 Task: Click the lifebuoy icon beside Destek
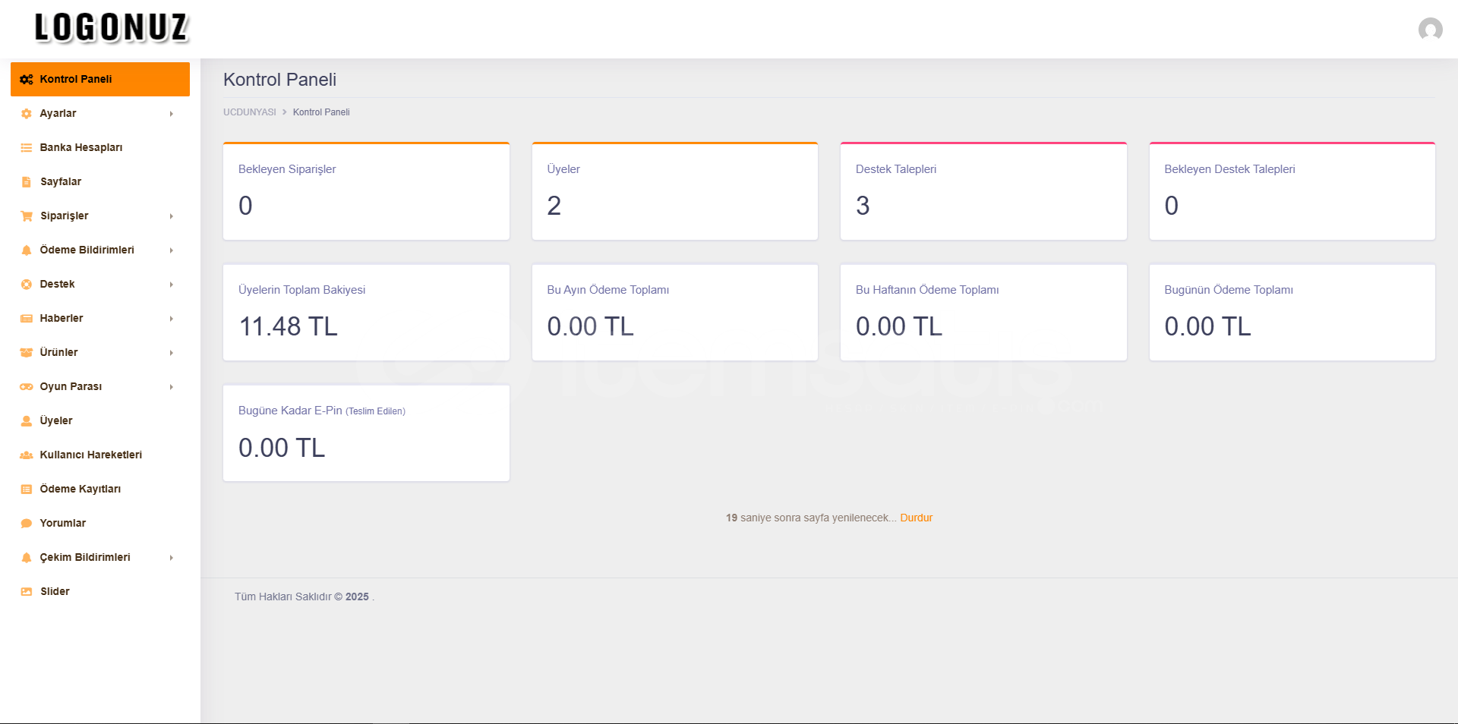coord(27,285)
